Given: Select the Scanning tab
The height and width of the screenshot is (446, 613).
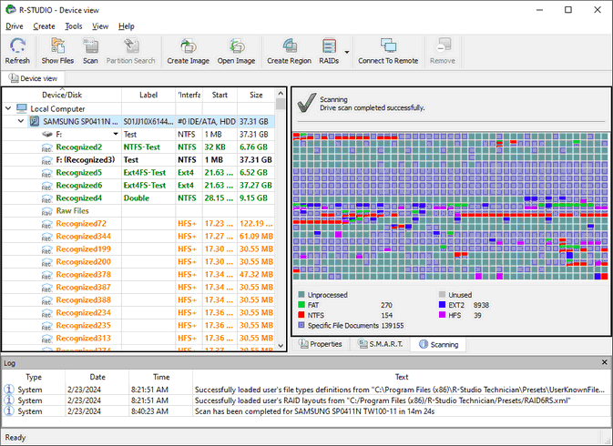Looking at the screenshot, I should 438,344.
